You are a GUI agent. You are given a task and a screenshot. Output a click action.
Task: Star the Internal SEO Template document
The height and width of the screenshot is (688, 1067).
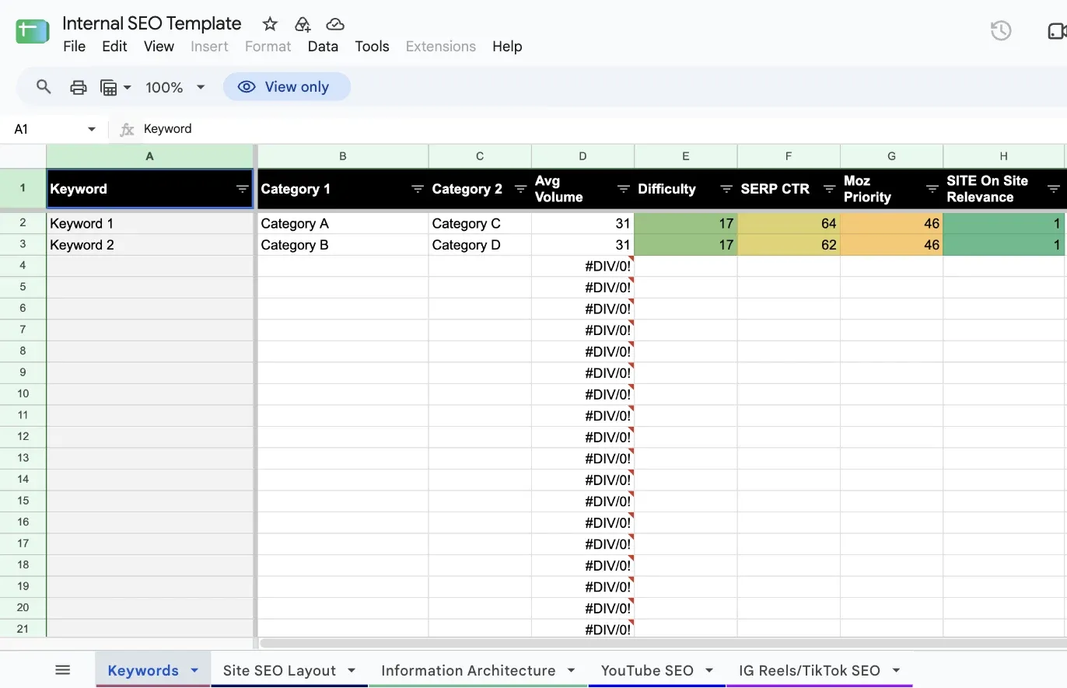tap(270, 24)
